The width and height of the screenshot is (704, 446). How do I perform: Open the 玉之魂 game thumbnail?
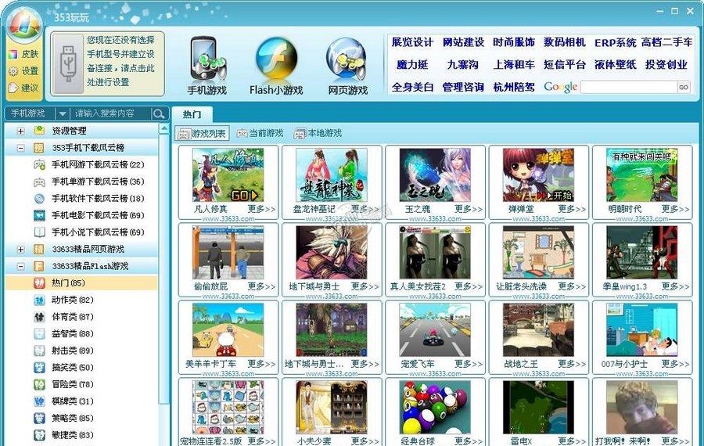point(435,175)
